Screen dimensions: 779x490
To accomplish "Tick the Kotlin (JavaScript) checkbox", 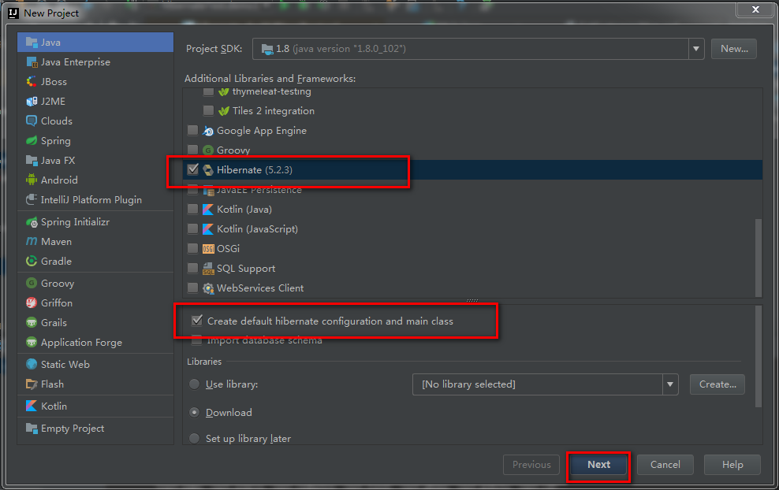I will 192,229.
